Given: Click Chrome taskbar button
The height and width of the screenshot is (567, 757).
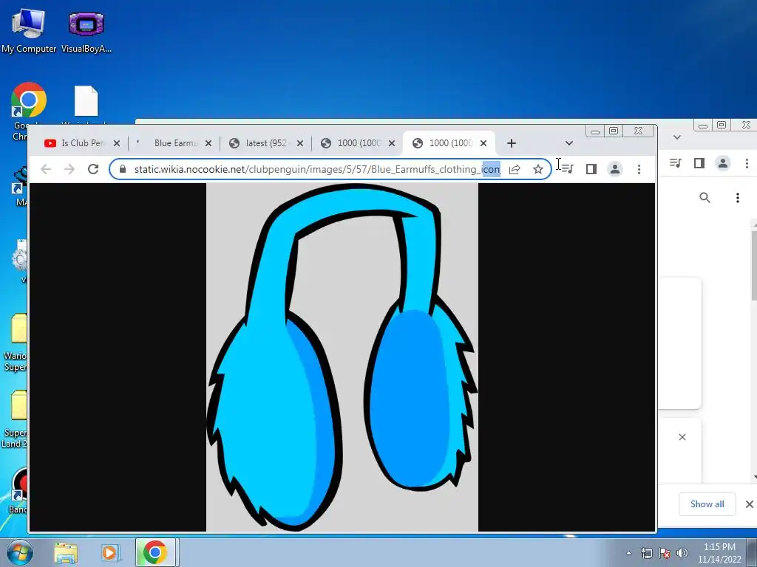Looking at the screenshot, I should tap(155, 552).
